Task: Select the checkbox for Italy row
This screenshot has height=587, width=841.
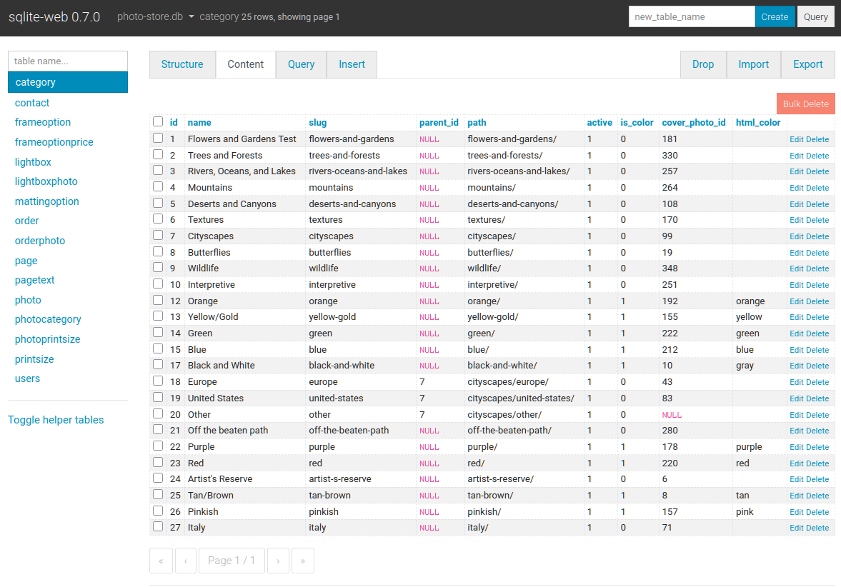Action: [x=158, y=527]
